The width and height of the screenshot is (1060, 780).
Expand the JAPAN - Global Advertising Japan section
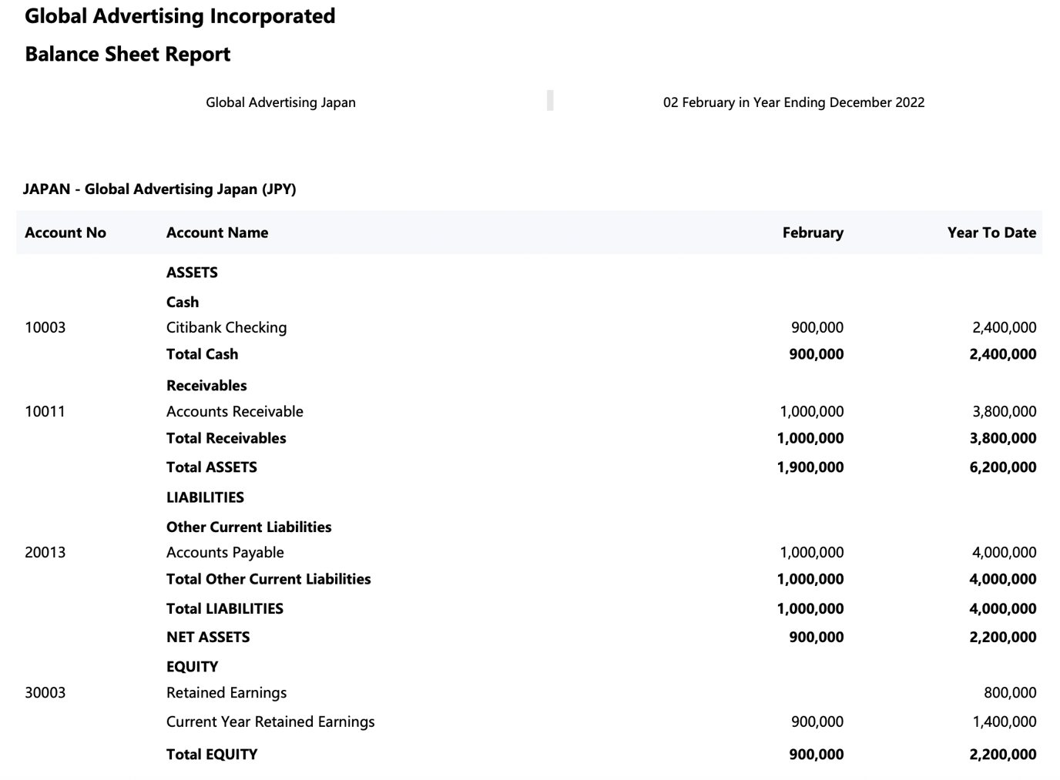coord(160,189)
